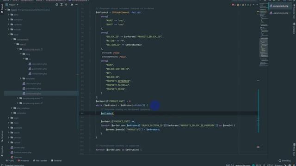This screenshot has width=296, height=166.
Task: Click "IBLOCK_SECTION_ID" in select array
Action: pos(118,69)
